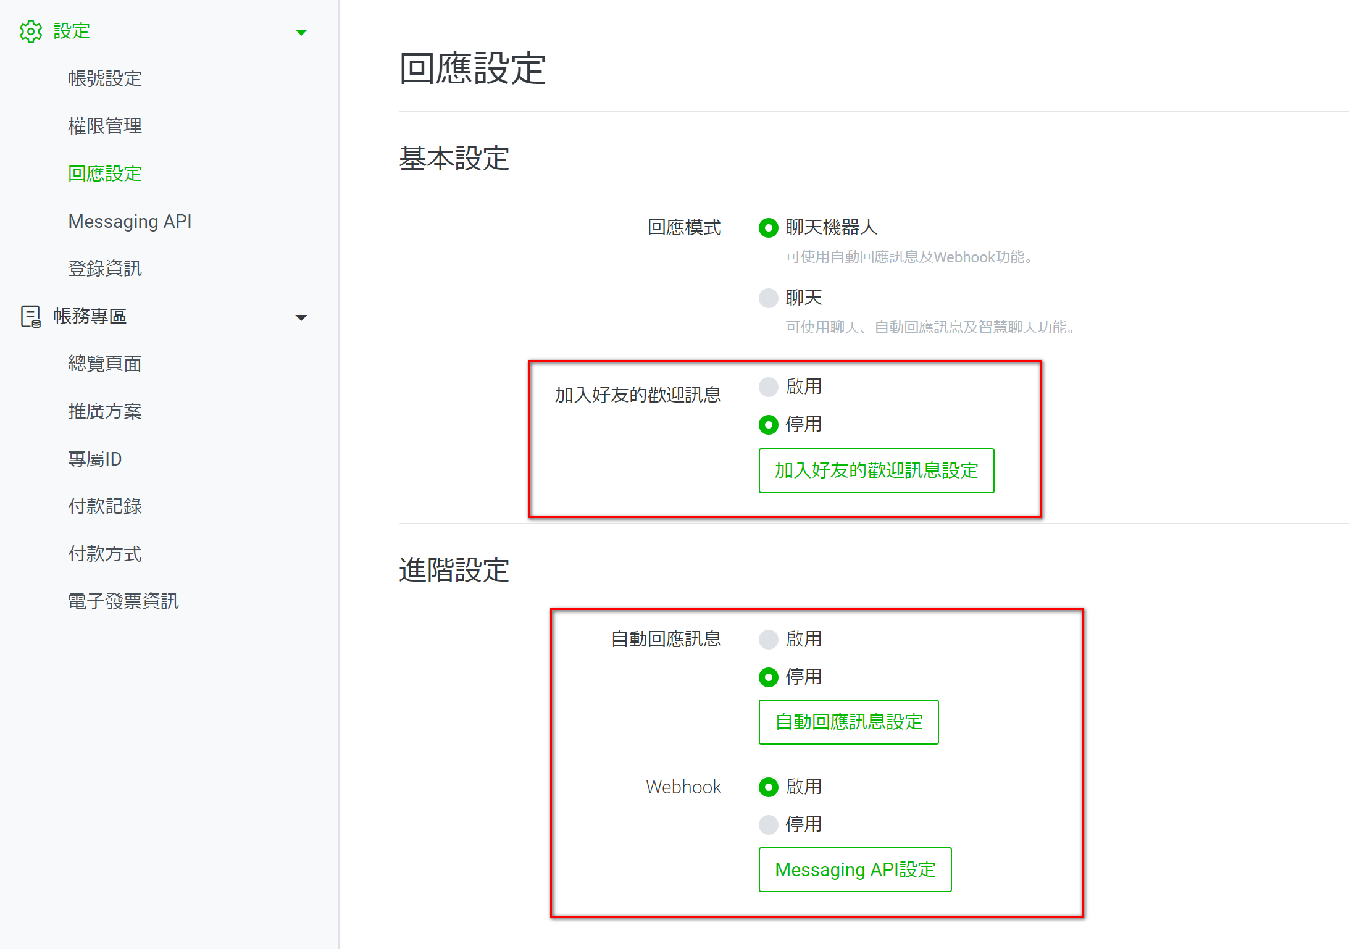Open 帳號設定 from the sidebar

pyautogui.click(x=104, y=78)
